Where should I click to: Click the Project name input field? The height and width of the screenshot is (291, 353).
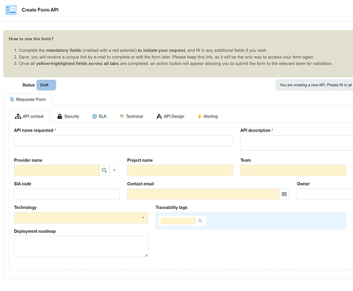tap(180, 170)
